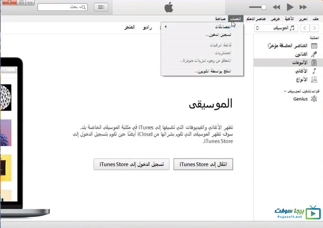Choose الدفع بواسطة الكوبون... menu entry
This screenshot has width=323, height=228.
coord(202,72)
